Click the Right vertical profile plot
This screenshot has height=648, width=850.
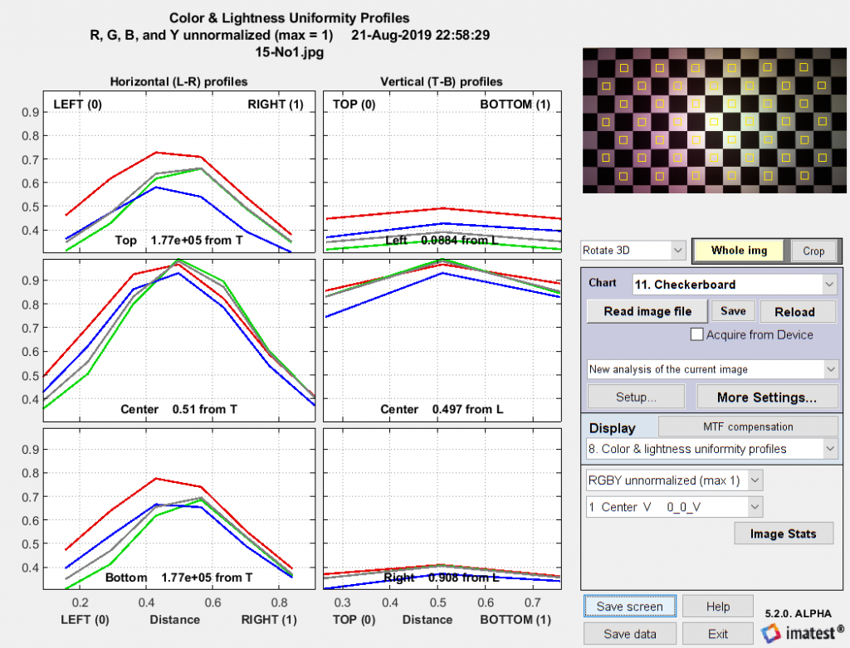[x=442, y=509]
